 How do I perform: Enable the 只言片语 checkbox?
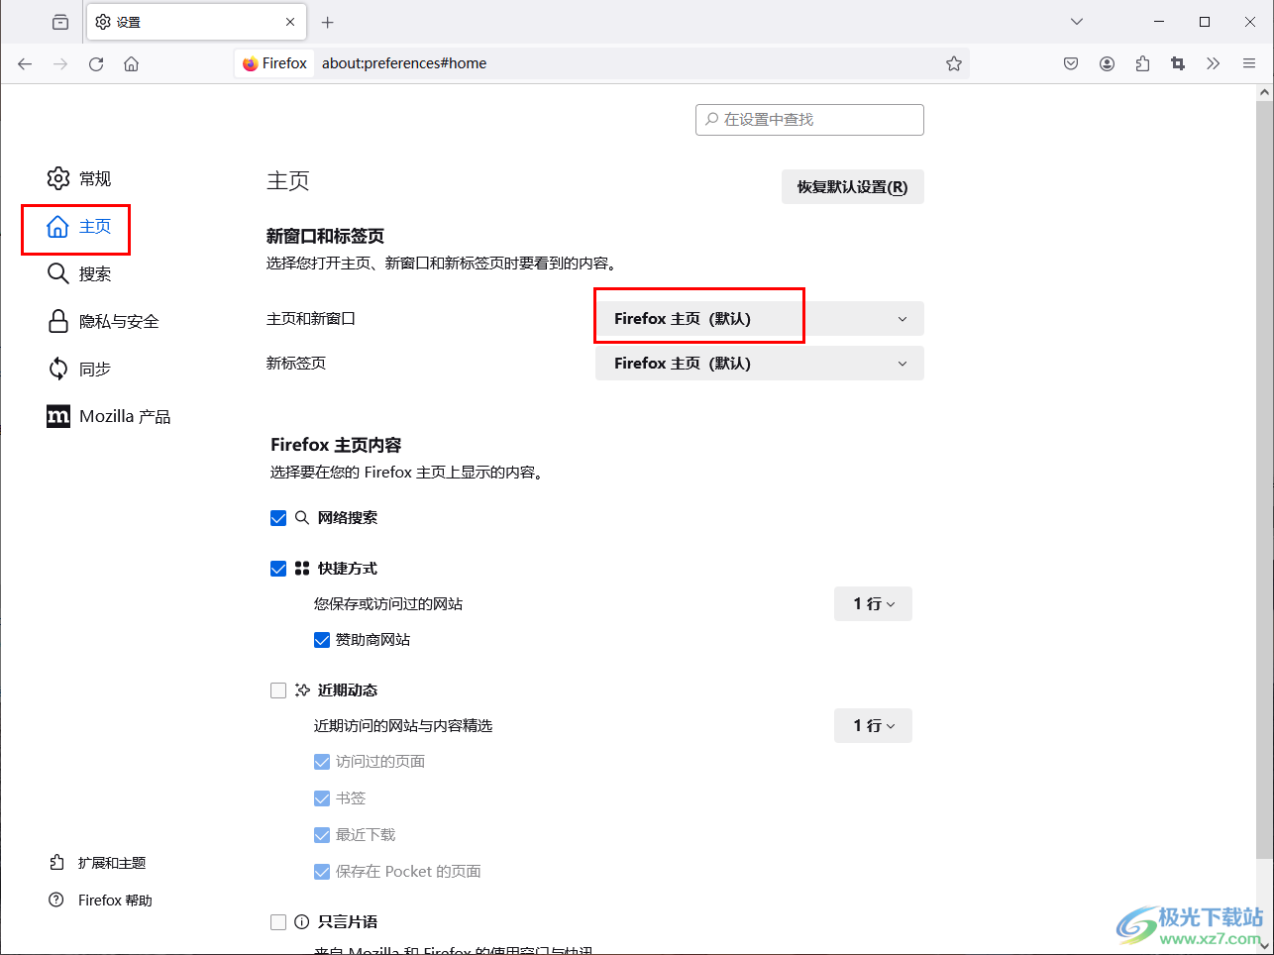point(278,922)
